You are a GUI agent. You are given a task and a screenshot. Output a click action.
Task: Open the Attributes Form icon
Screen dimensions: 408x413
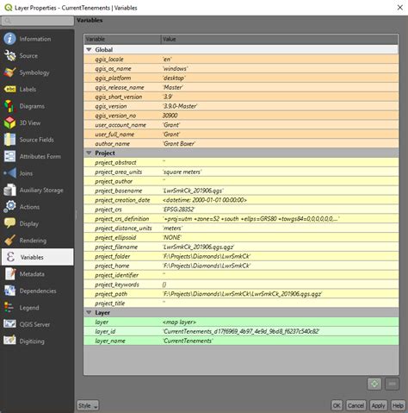pos(9,156)
